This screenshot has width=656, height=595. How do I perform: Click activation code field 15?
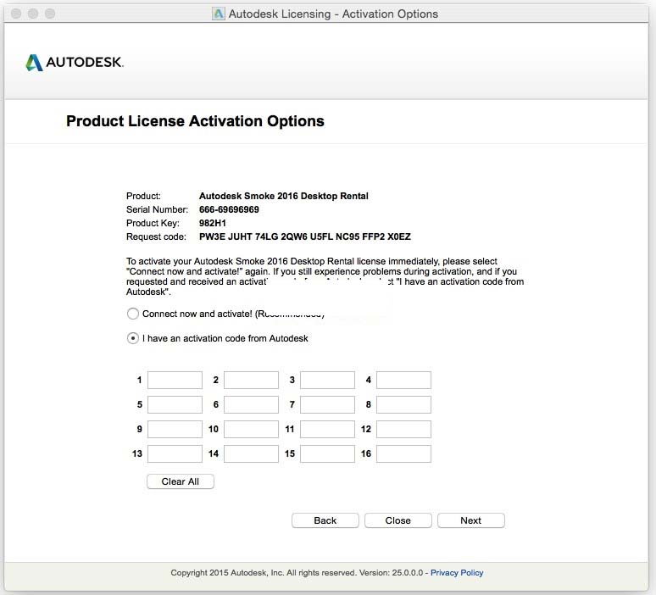[x=328, y=454]
